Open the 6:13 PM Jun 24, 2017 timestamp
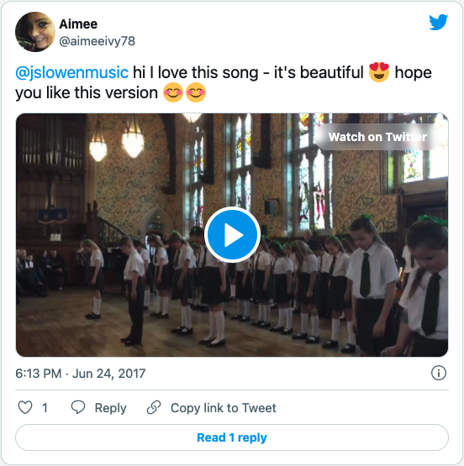Viewport: 464px width, 466px height. (81, 374)
